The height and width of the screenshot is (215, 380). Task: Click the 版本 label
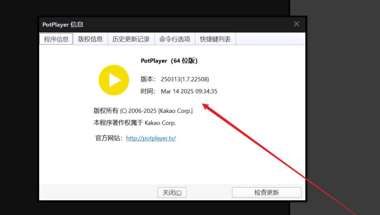[148, 79]
